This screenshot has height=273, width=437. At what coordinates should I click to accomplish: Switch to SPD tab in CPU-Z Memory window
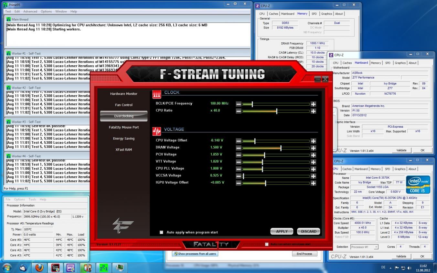pos(314,14)
